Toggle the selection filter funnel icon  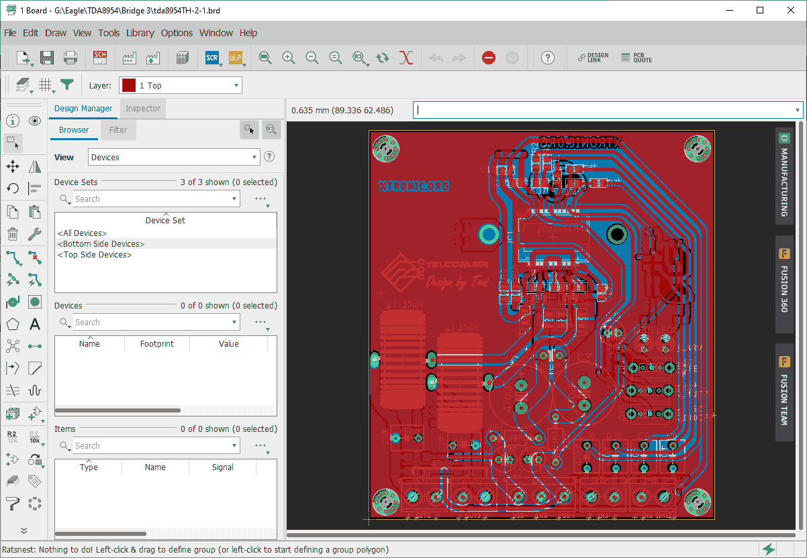[66, 85]
